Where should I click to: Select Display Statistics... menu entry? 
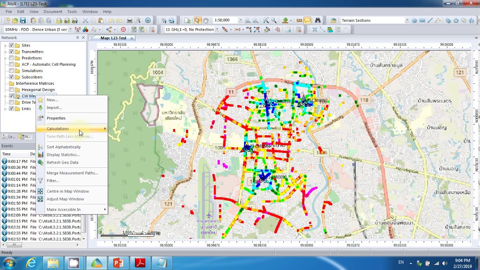coord(72,154)
